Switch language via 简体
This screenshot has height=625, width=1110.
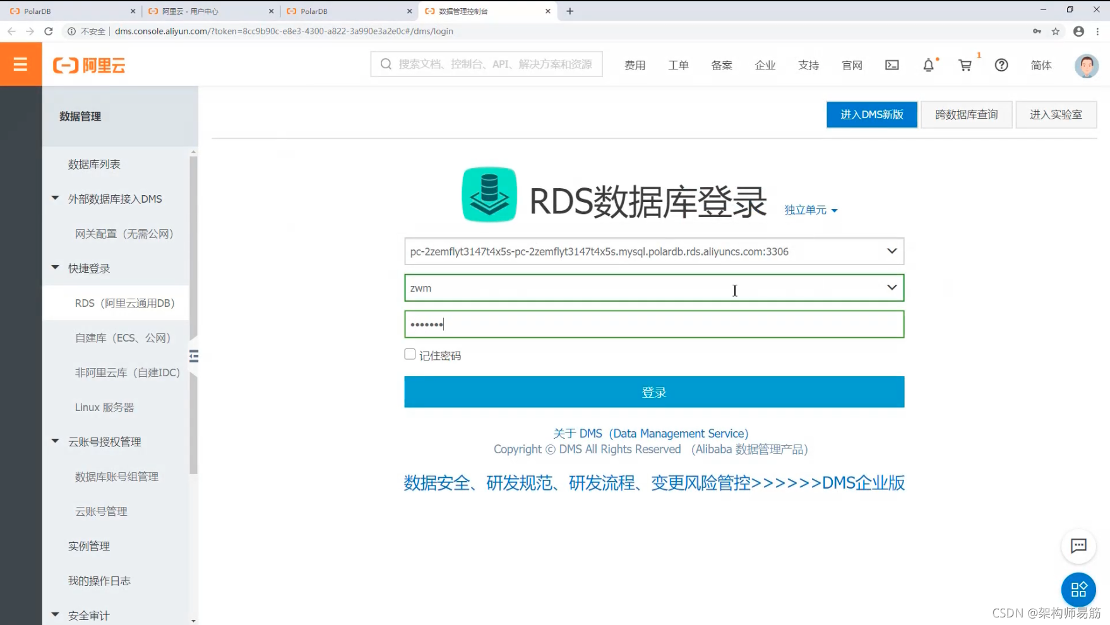[x=1041, y=65]
